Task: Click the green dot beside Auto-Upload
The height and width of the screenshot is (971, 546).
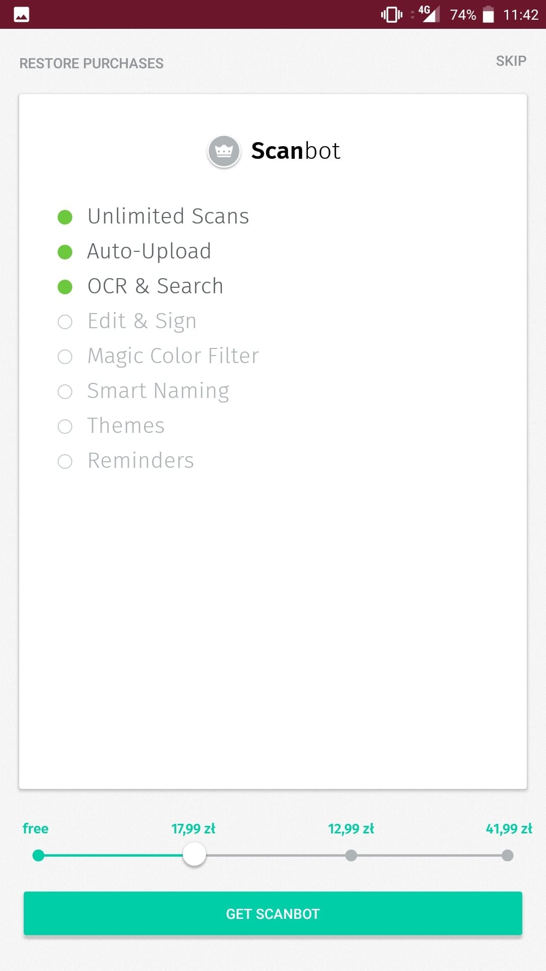Action: 65,252
